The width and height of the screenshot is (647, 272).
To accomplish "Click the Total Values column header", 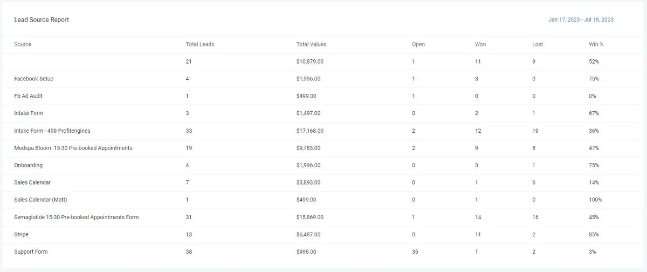I will point(311,44).
